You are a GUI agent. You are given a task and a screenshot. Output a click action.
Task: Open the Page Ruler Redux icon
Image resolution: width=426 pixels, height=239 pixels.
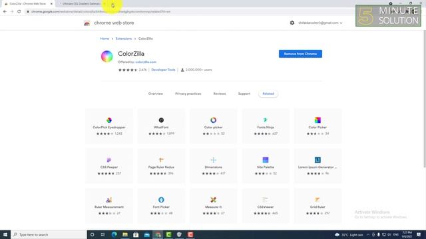pos(161,160)
